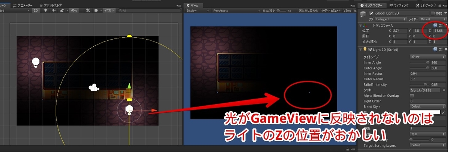Viewport: 450px width, 152px height.
Task: Click Position X field value 2.74
Action: click(399, 31)
